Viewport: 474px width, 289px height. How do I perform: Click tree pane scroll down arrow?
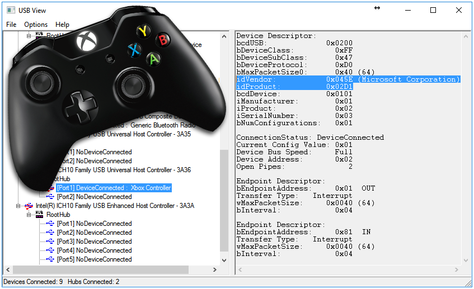coord(224,260)
